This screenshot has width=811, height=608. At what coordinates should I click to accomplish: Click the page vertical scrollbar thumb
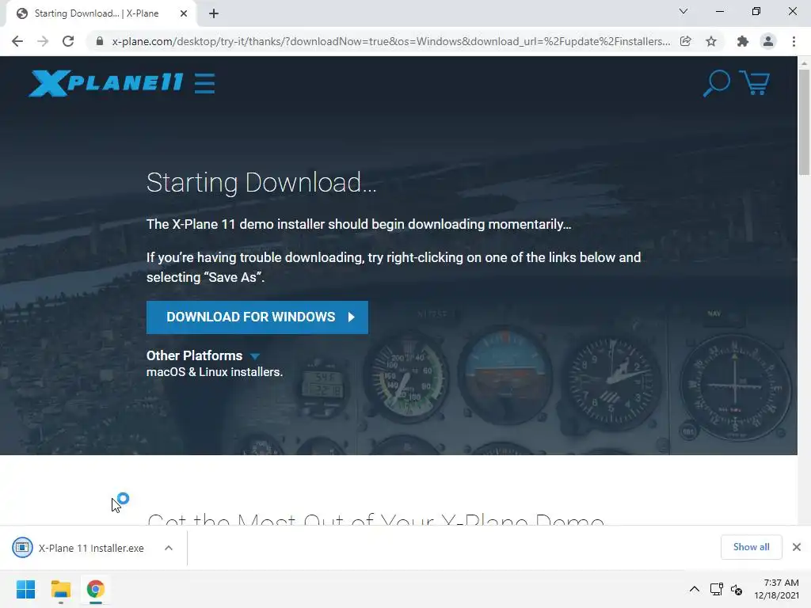(804, 122)
